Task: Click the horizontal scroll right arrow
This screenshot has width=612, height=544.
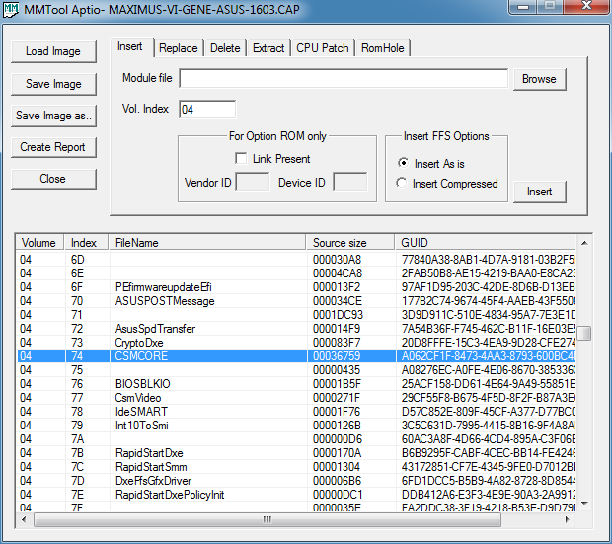Action: 568,519
